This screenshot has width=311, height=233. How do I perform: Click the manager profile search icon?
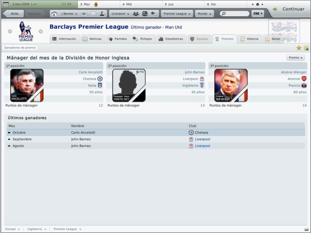click(102, 14)
